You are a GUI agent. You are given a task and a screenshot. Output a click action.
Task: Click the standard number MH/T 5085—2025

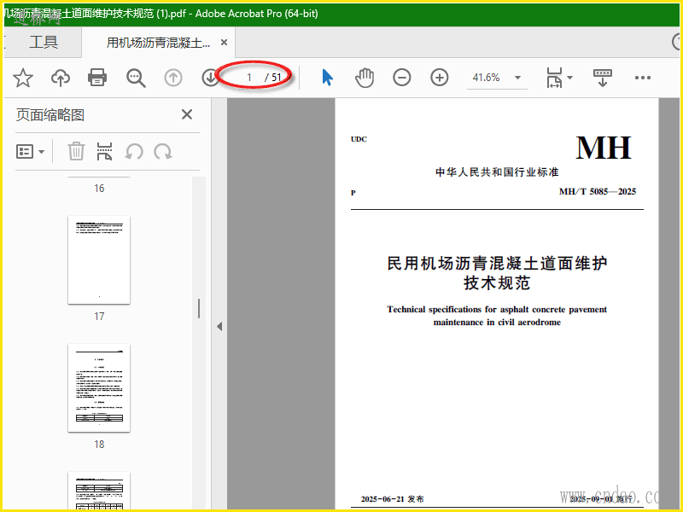tap(597, 191)
